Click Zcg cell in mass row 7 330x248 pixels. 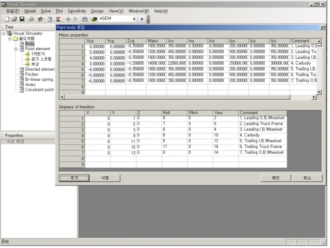pos(136,81)
